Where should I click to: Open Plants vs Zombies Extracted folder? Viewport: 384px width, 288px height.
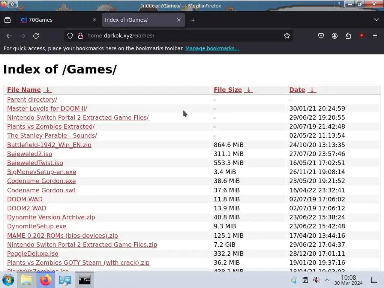51,127
